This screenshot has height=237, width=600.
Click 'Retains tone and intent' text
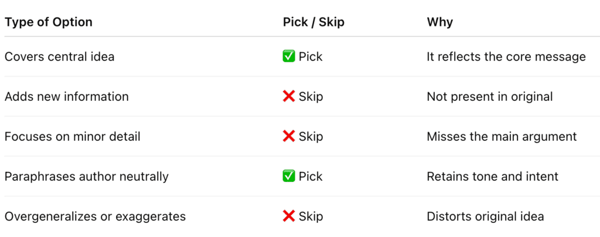[x=492, y=177]
